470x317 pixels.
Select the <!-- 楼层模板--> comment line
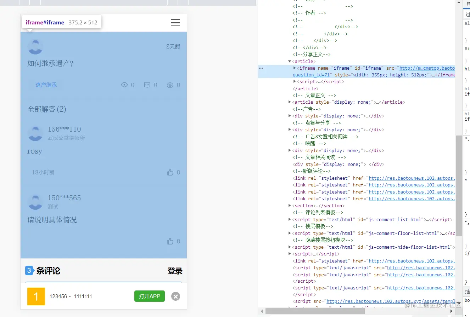point(313,226)
